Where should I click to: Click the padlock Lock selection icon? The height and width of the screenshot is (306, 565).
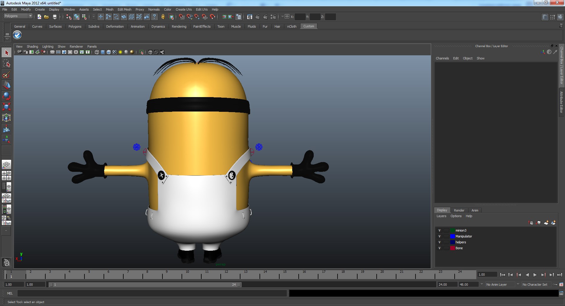pyautogui.click(x=163, y=17)
